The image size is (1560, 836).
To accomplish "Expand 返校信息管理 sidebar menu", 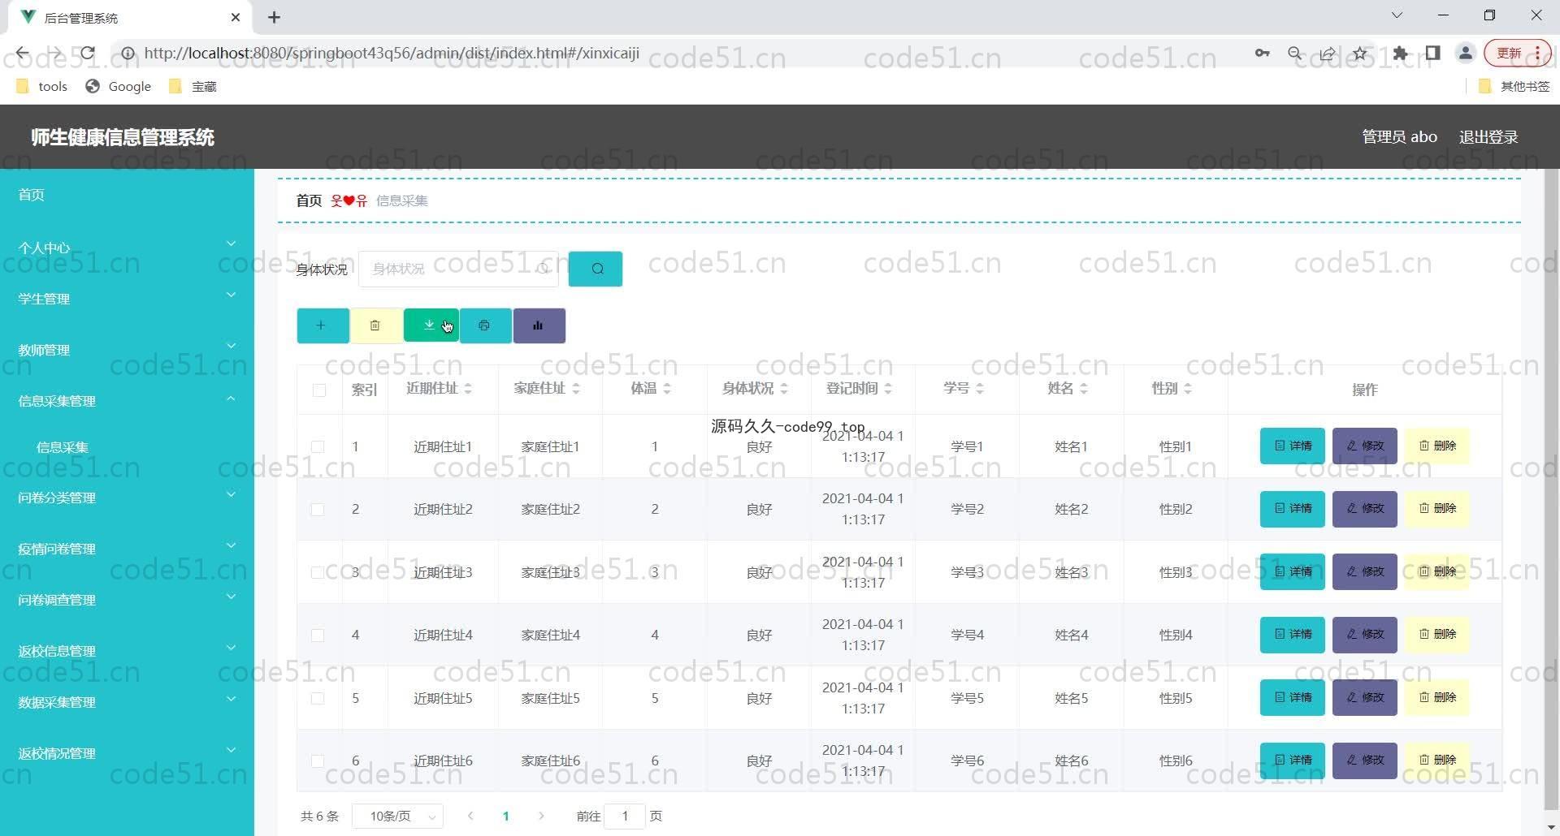I will (127, 651).
